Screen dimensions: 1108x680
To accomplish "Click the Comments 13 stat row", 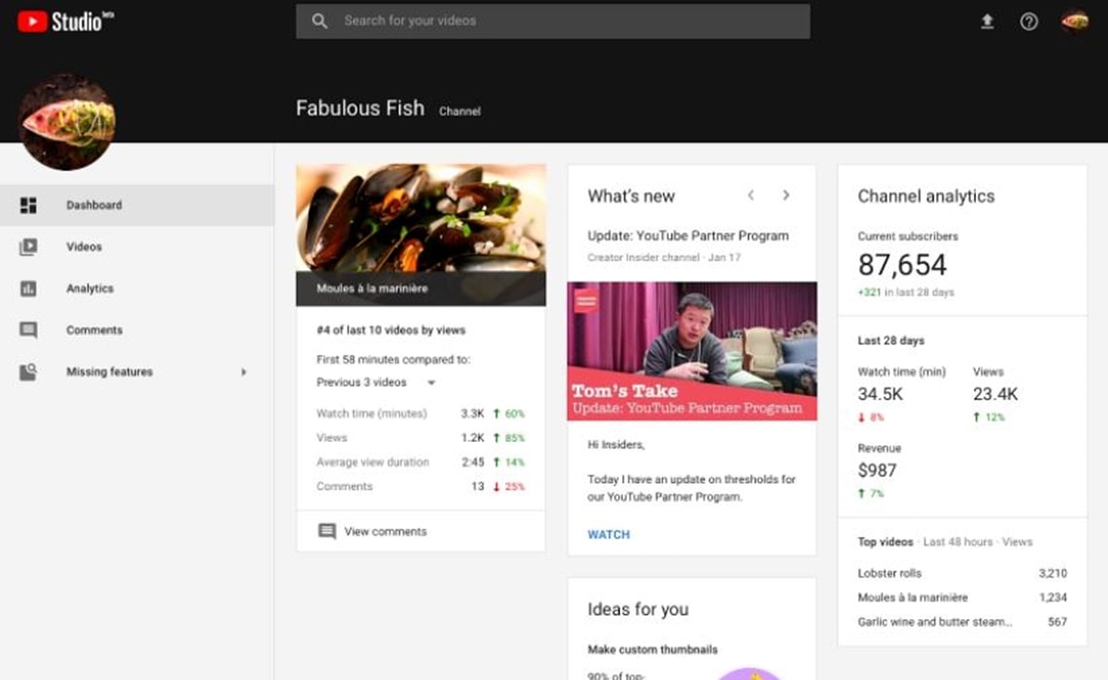I will point(421,487).
